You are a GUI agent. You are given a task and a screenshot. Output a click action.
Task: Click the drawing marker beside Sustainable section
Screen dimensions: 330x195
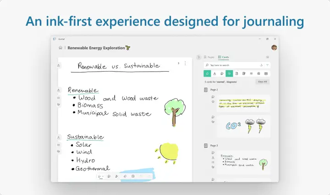click(x=59, y=151)
